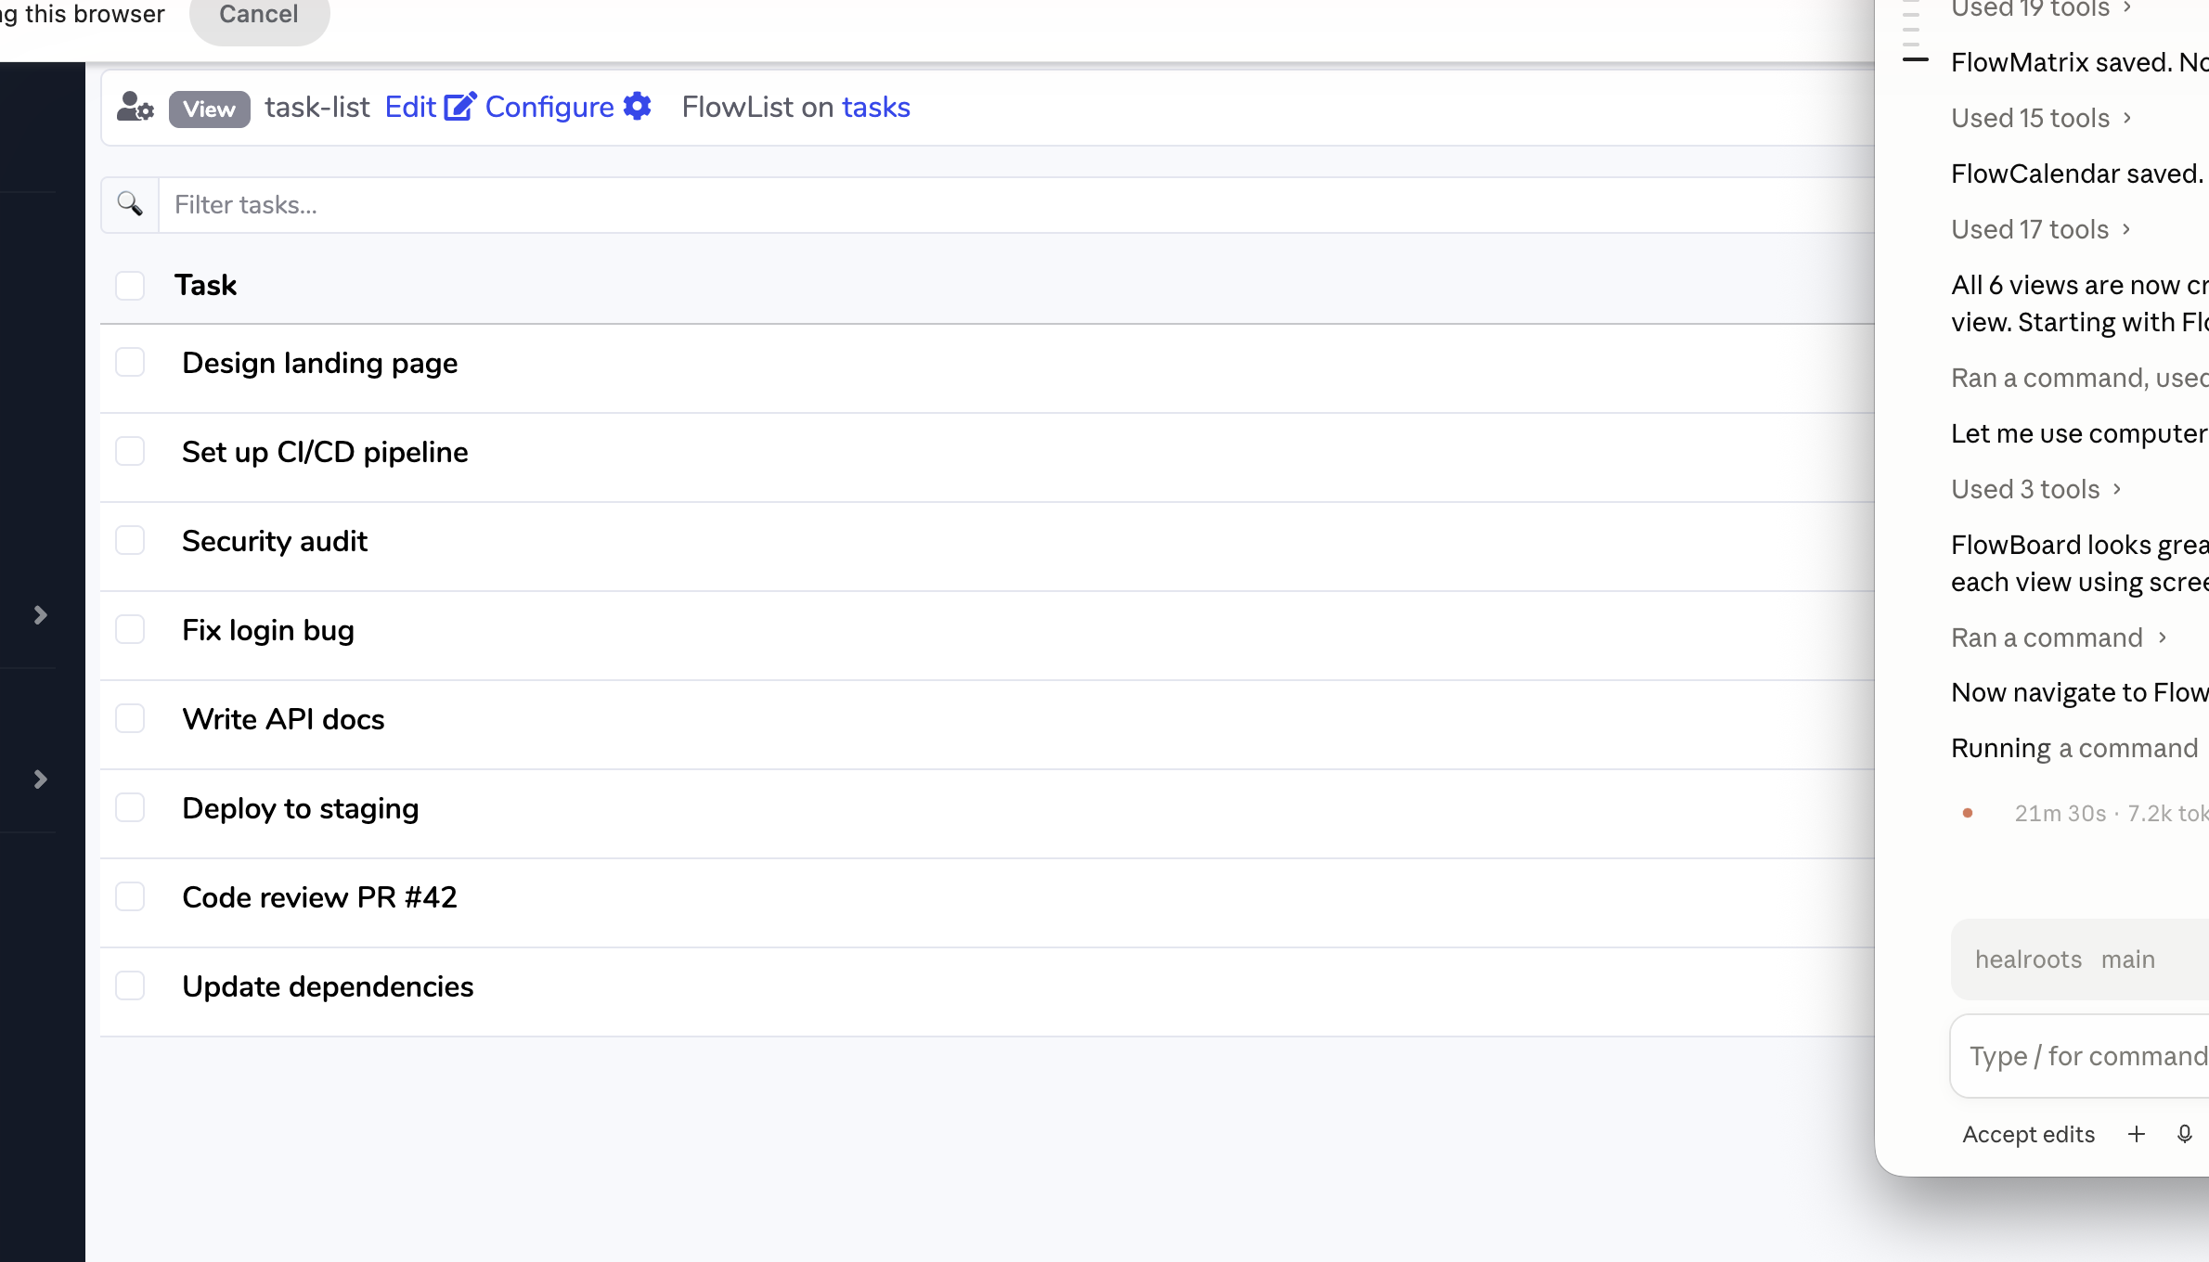
Task: Click the 'Code review PR #42' row text
Action: [319, 897]
